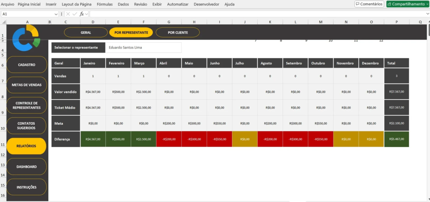Open the Comentários pane
This screenshot has height=202, width=430.
(369, 4)
